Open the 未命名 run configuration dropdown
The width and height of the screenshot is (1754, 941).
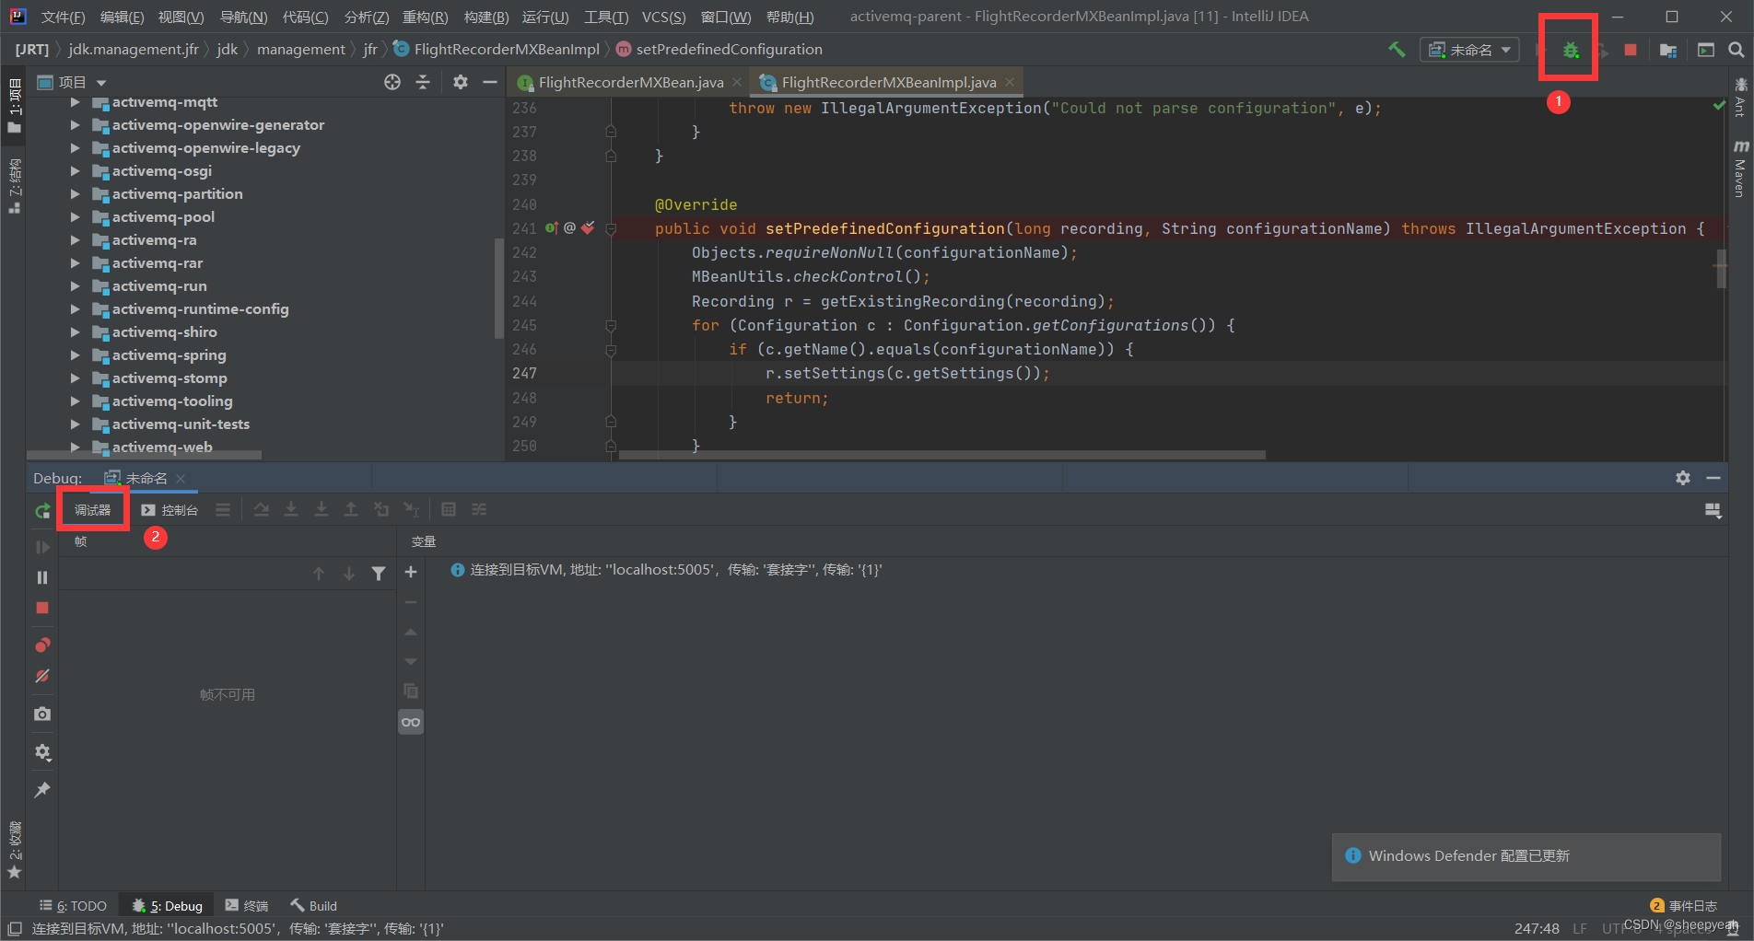(1469, 49)
